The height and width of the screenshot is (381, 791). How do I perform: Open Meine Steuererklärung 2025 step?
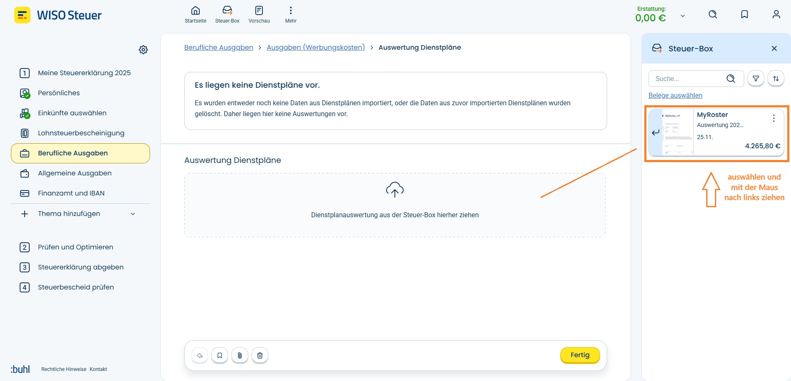[80, 73]
